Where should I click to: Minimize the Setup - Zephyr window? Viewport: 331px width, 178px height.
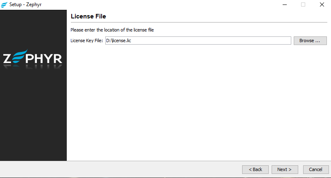(x=284, y=5)
